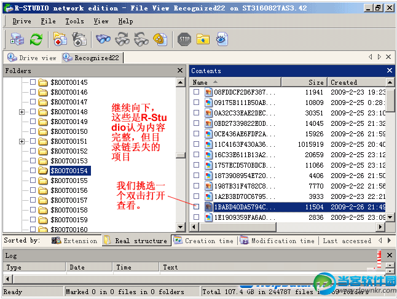Click the Preview eye toolbar icon
Screen dimensions: 397x299
(222, 39)
